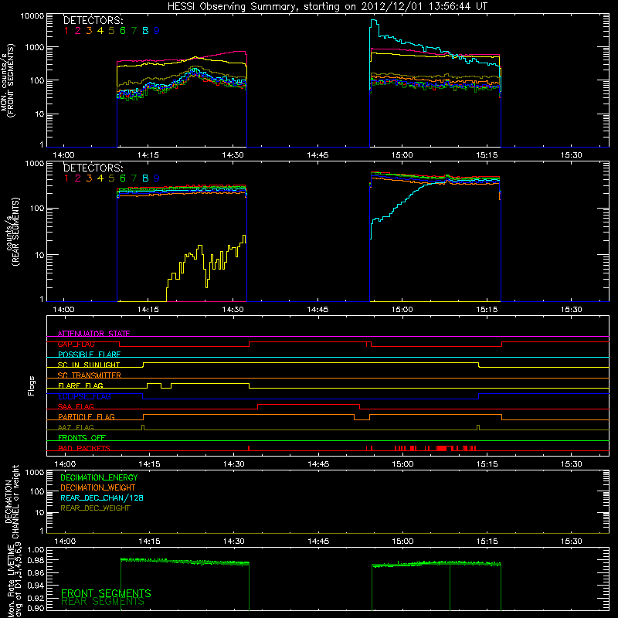This screenshot has width=618, height=618.
Task: Click the DECIMATION_ENERGY legend entry
Action: pos(99,477)
